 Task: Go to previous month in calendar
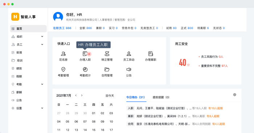coord(76,95)
